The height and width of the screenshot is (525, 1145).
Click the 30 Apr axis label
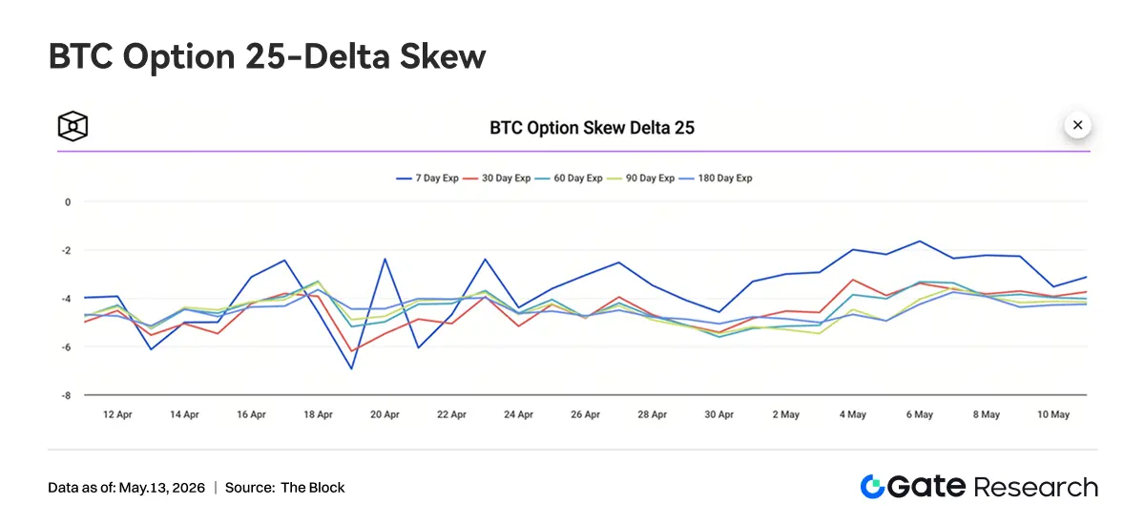[x=718, y=415]
